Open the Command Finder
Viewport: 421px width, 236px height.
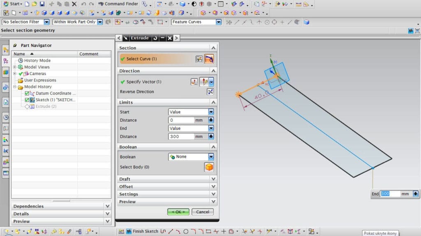coord(118,4)
